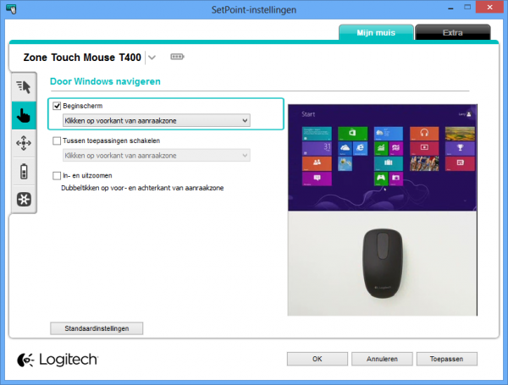This screenshot has height=385, width=508.
Task: Click the Dubbeltikken op voor- en achterkant text
Action: pyautogui.click(x=142, y=188)
